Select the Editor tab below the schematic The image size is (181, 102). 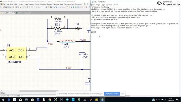point(3,93)
